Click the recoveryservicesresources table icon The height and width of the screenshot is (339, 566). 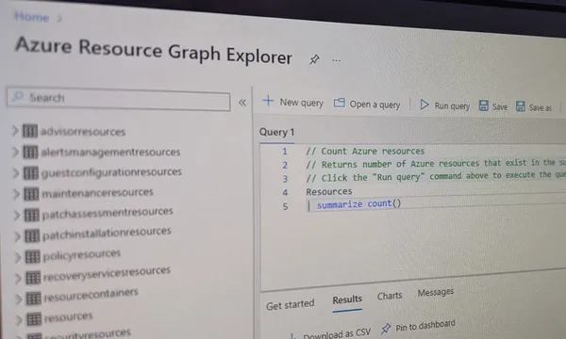tap(33, 278)
